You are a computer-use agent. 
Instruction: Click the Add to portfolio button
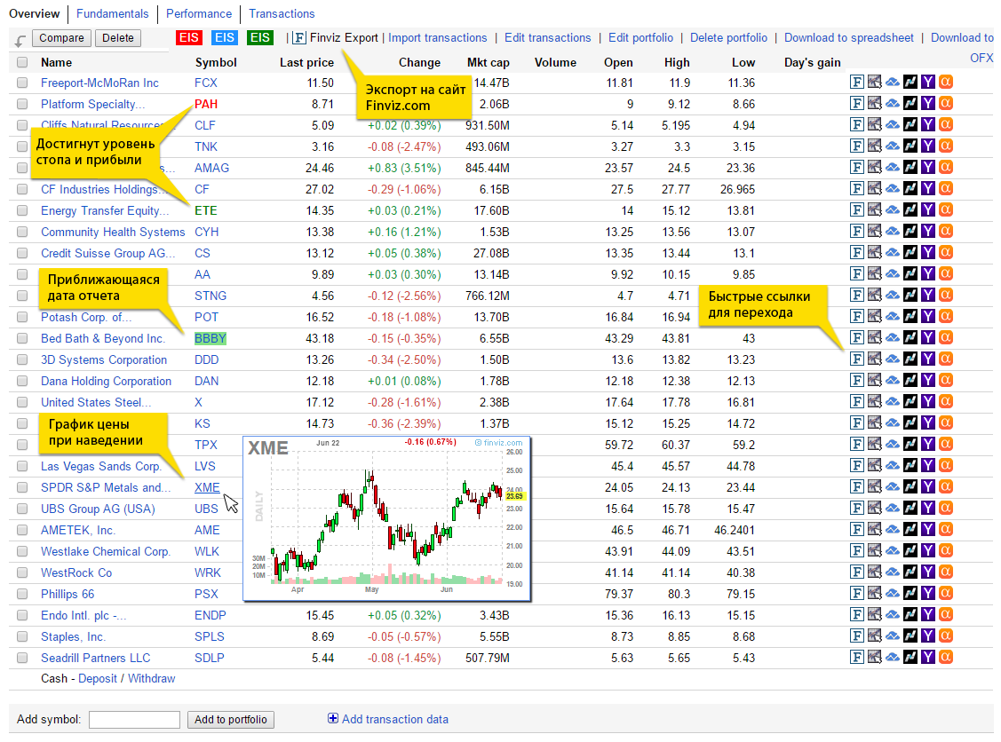pos(230,719)
